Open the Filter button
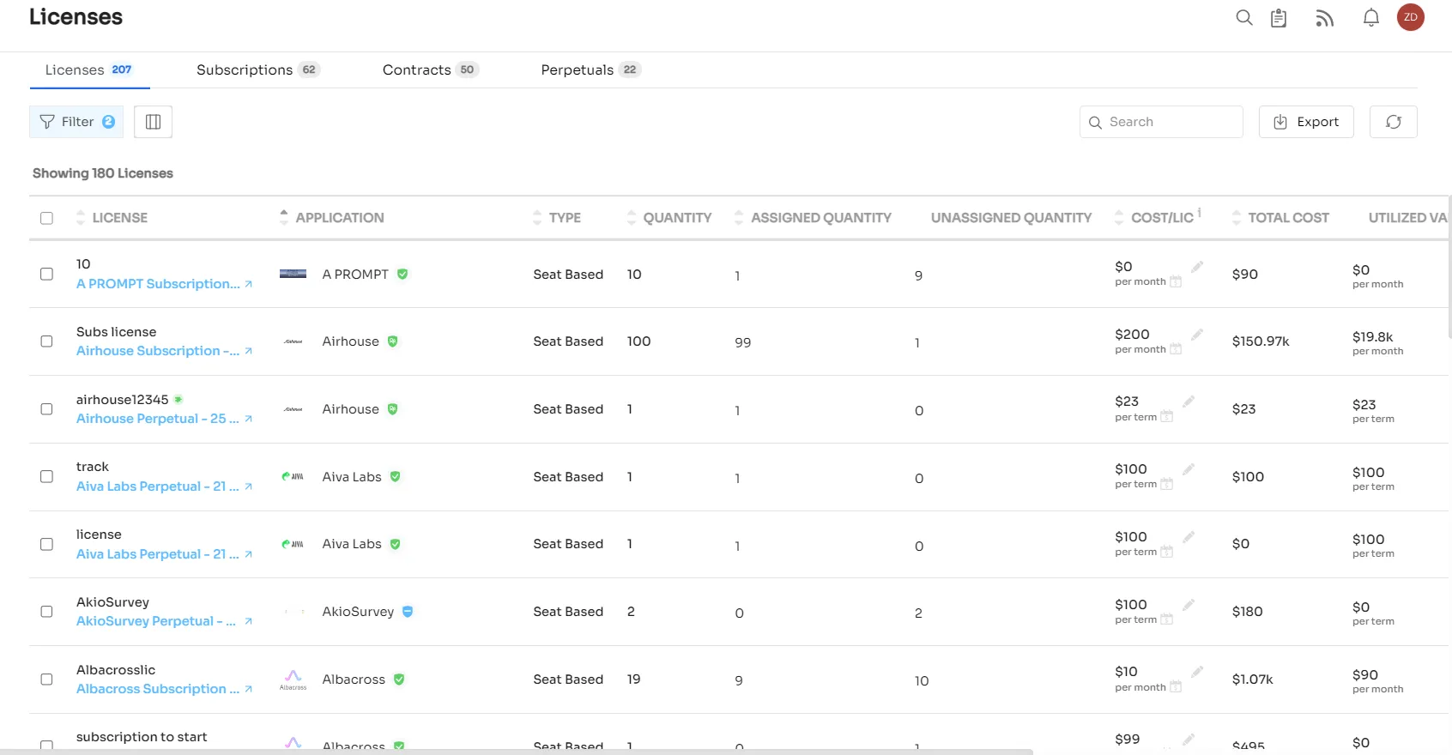The width and height of the screenshot is (1452, 755). (x=76, y=122)
